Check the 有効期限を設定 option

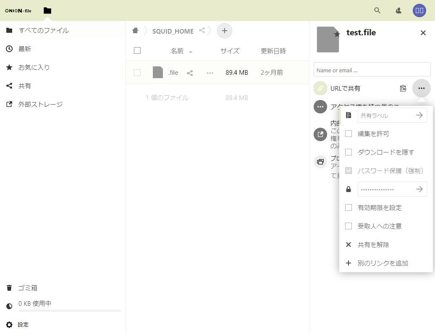click(349, 208)
